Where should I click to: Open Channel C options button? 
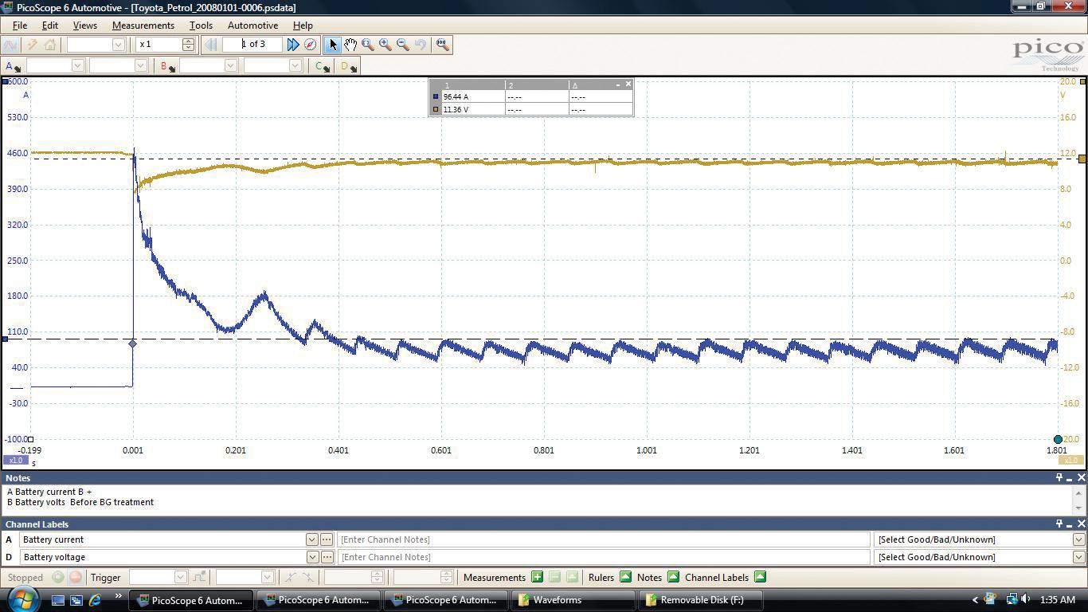(322, 66)
